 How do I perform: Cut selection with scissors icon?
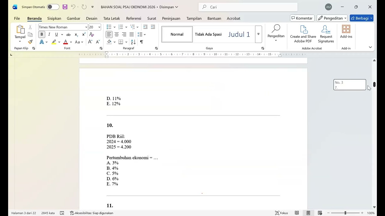coord(30,27)
